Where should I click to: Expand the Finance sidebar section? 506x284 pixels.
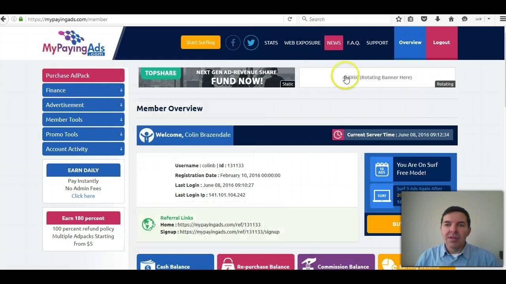(x=83, y=90)
